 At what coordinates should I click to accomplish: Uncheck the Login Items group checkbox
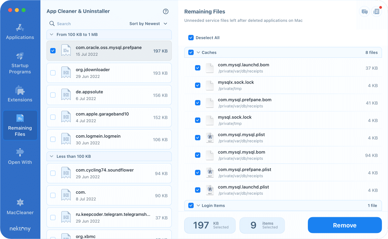pyautogui.click(x=191, y=205)
